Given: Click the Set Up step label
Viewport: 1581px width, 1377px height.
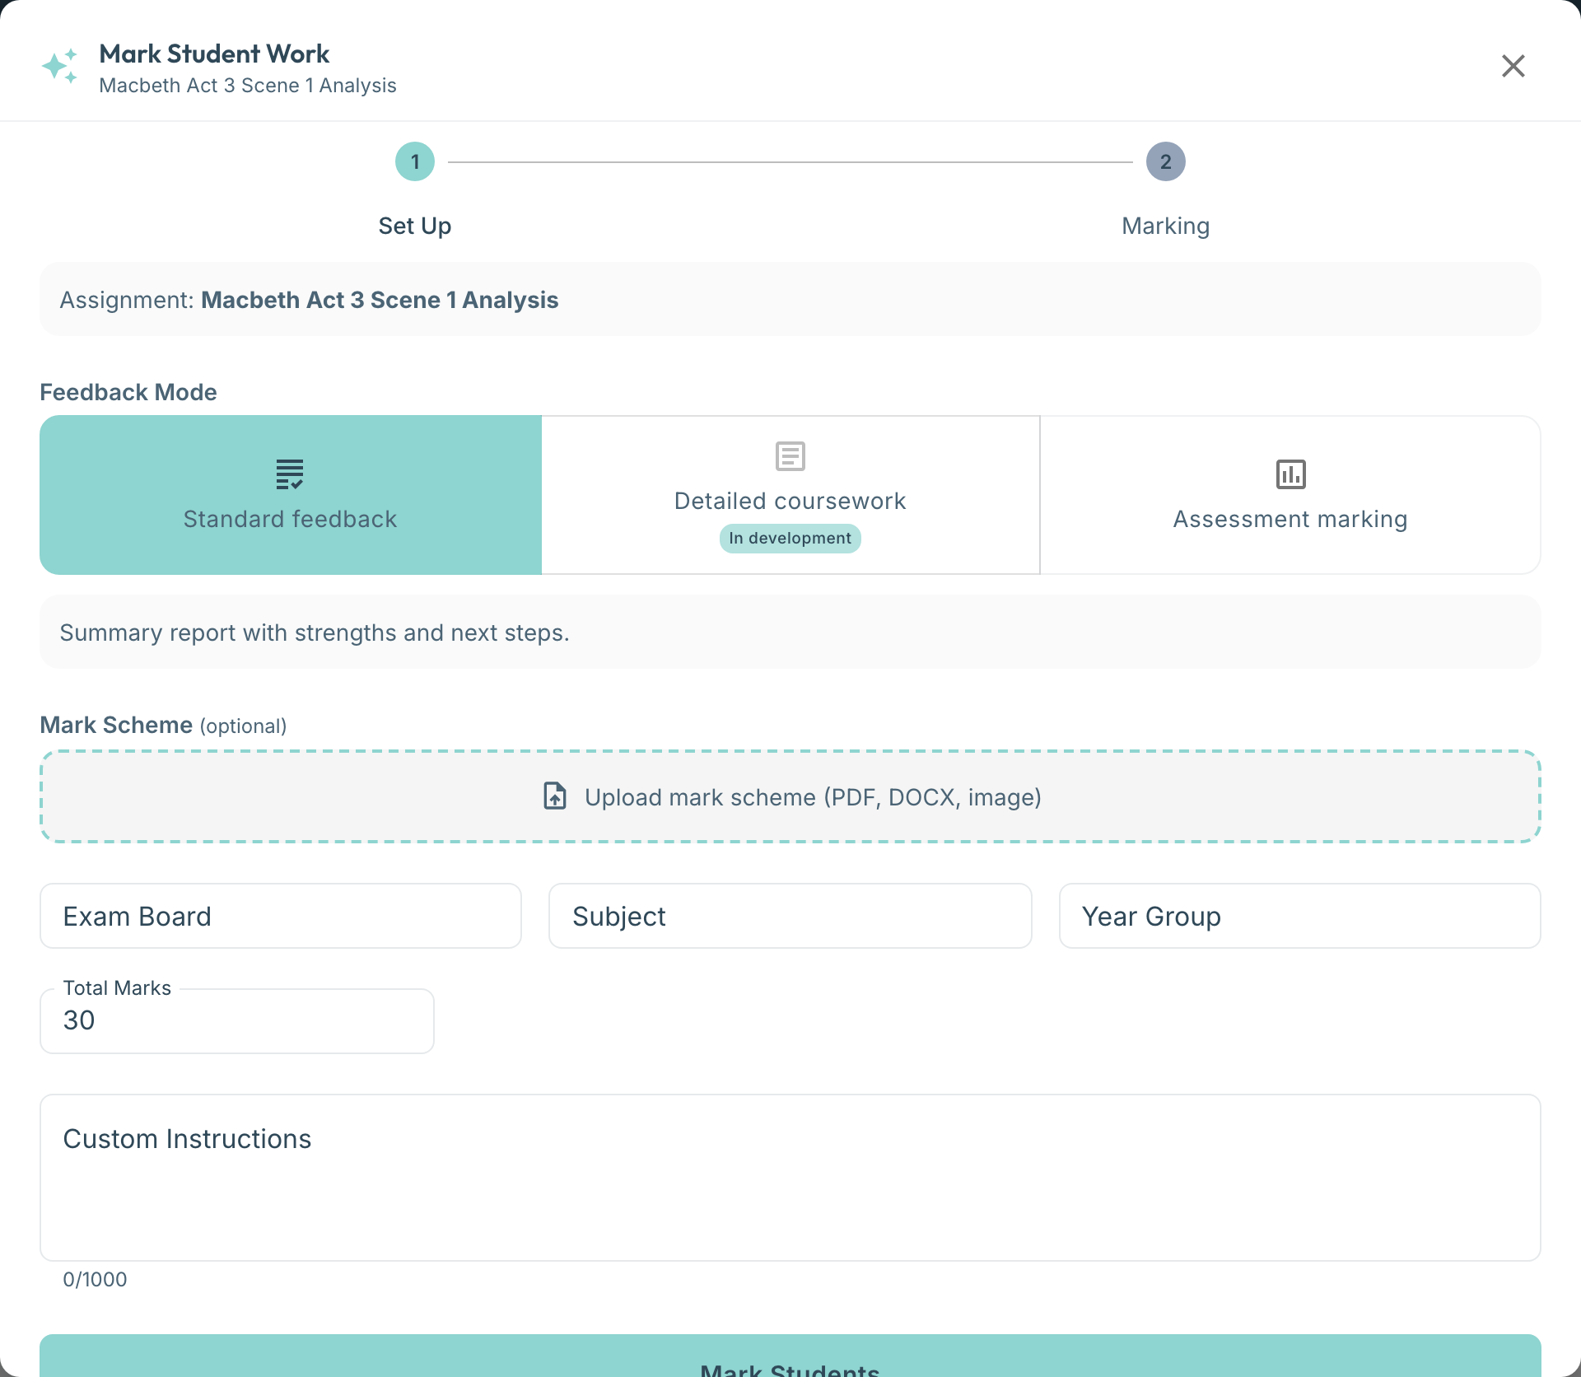Looking at the screenshot, I should click(415, 226).
